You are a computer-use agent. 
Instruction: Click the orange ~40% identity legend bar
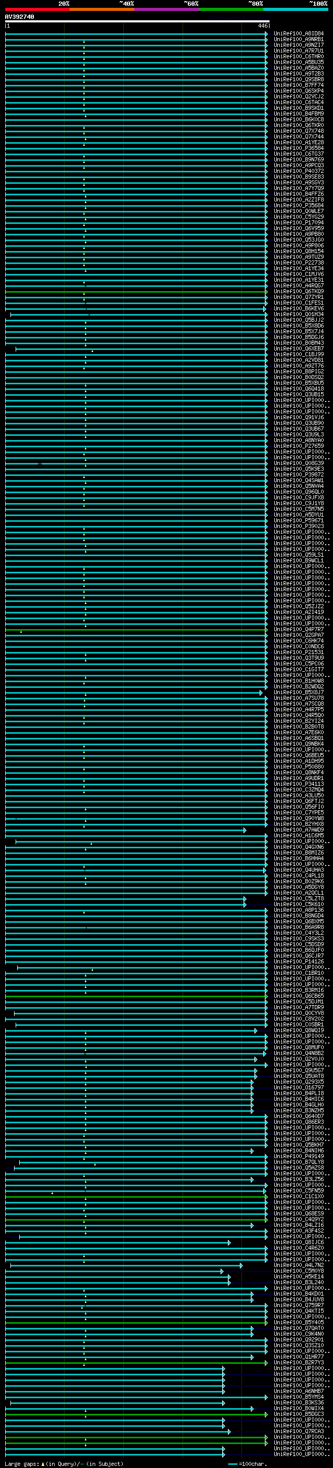tap(102, 9)
